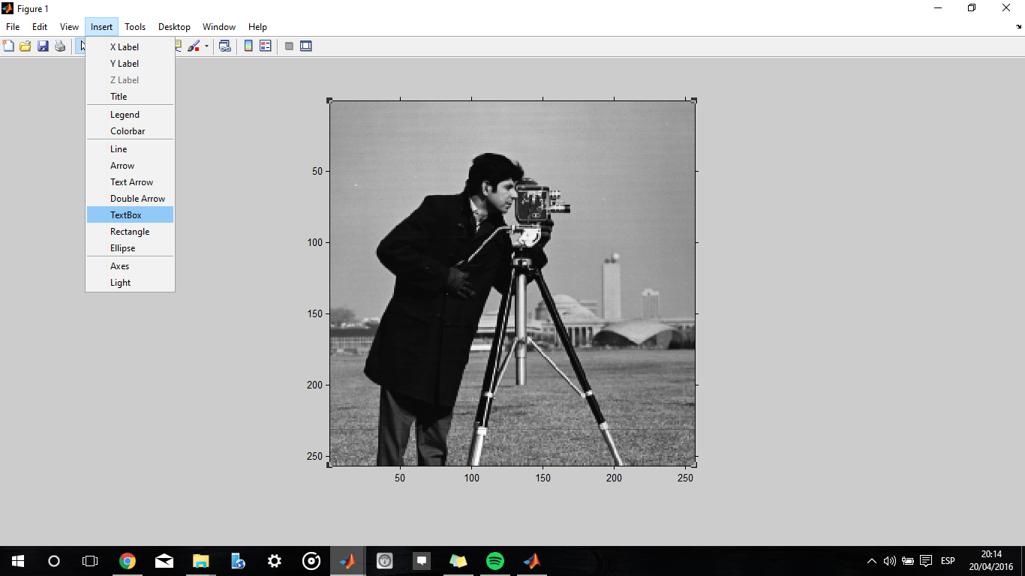Image resolution: width=1025 pixels, height=576 pixels.
Task: Choose Light from the Insert menu
Action: 130,283
